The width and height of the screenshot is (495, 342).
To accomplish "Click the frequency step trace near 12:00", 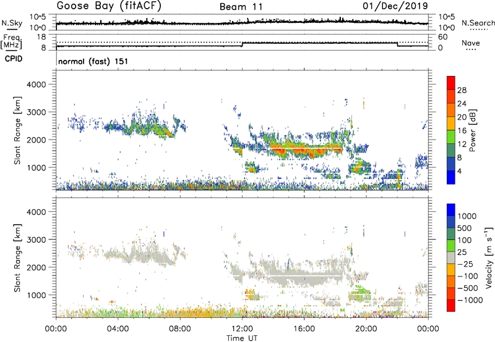I will click(x=242, y=44).
